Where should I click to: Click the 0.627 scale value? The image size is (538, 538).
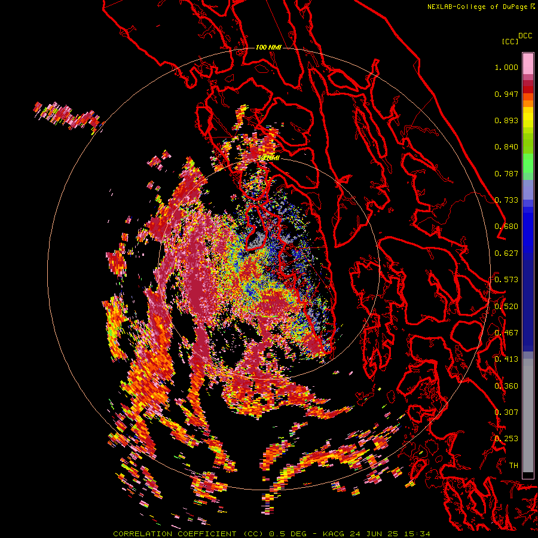pos(506,253)
